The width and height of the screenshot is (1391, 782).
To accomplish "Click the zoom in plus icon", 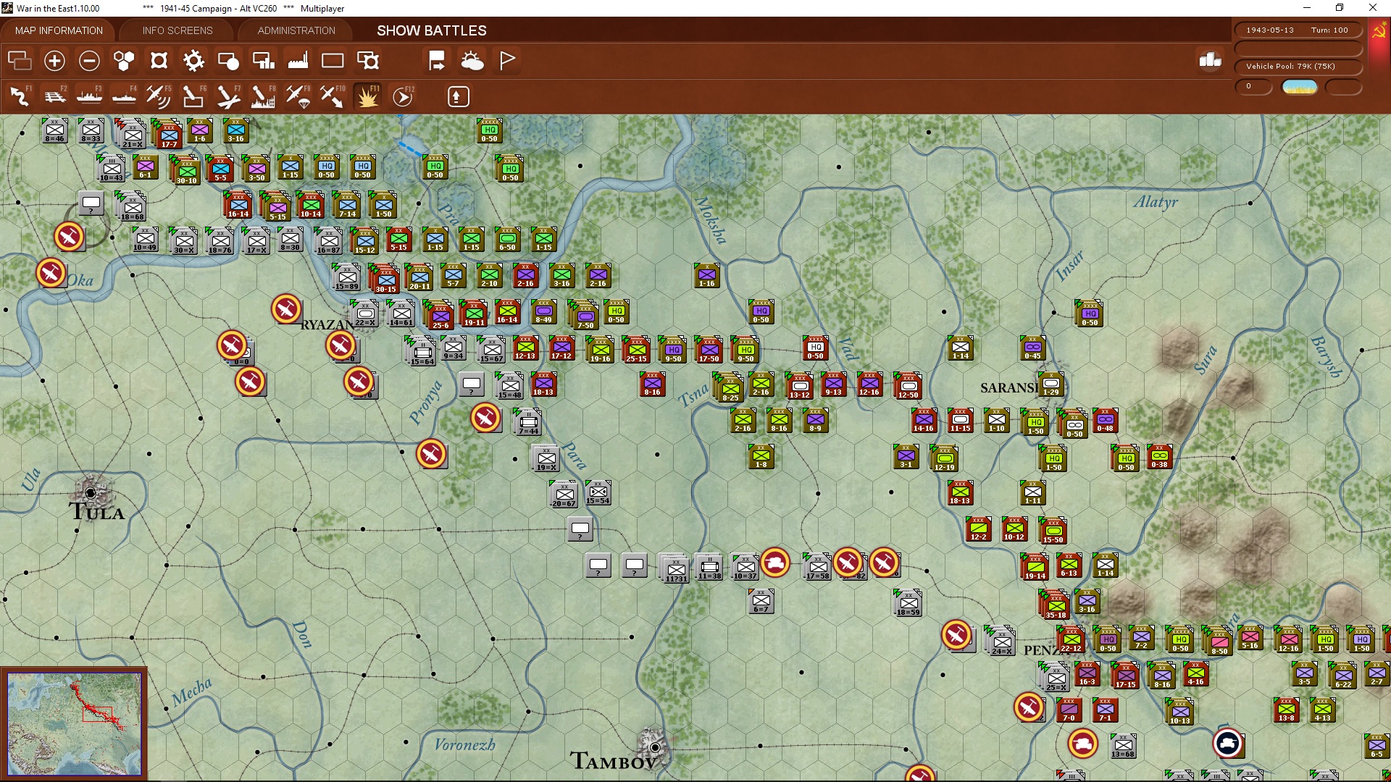I will 54,61.
